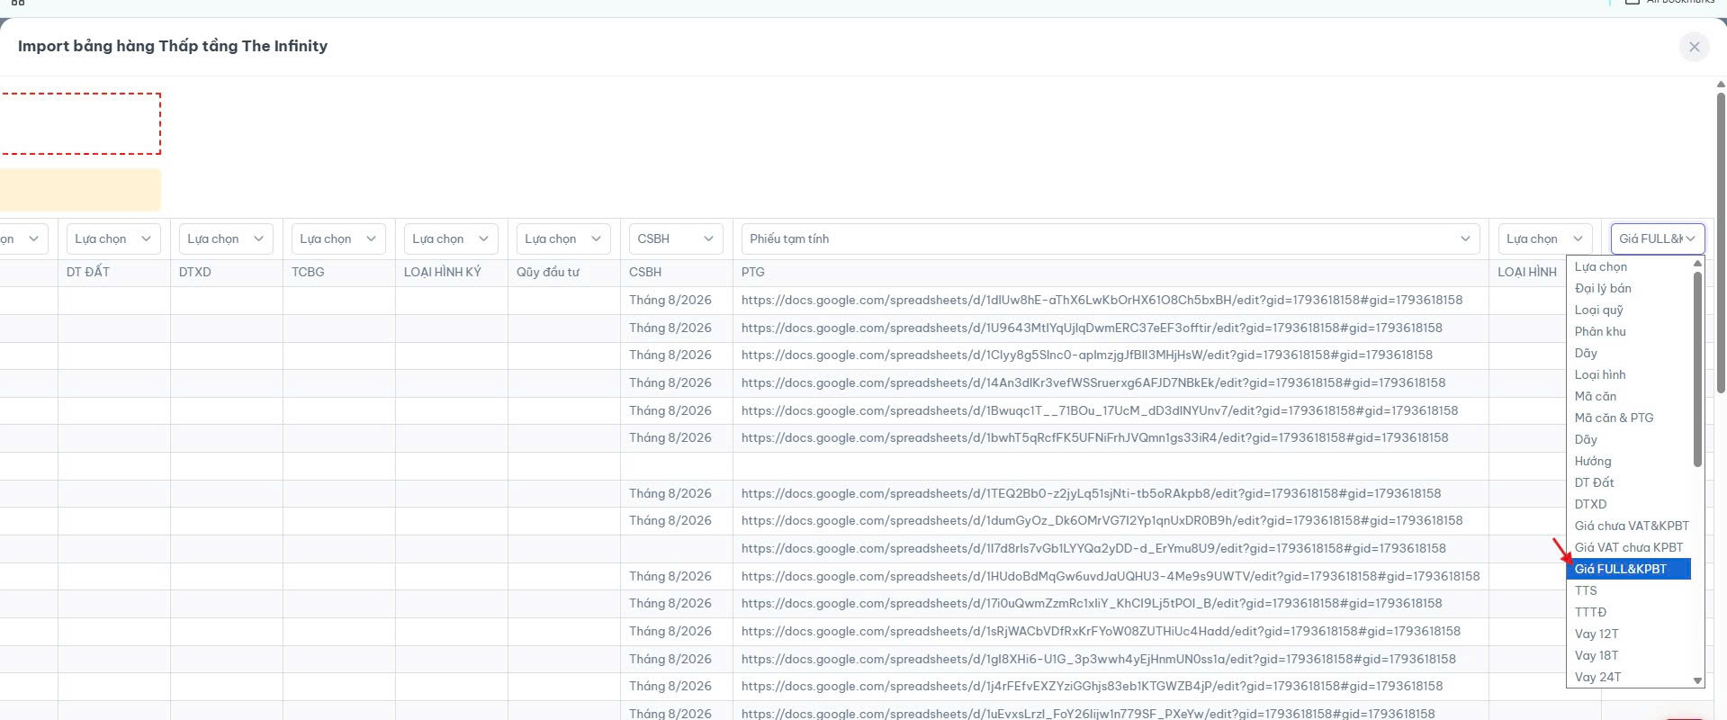
Task: Close the Import bảng hàng dialog
Action: pyautogui.click(x=1694, y=47)
